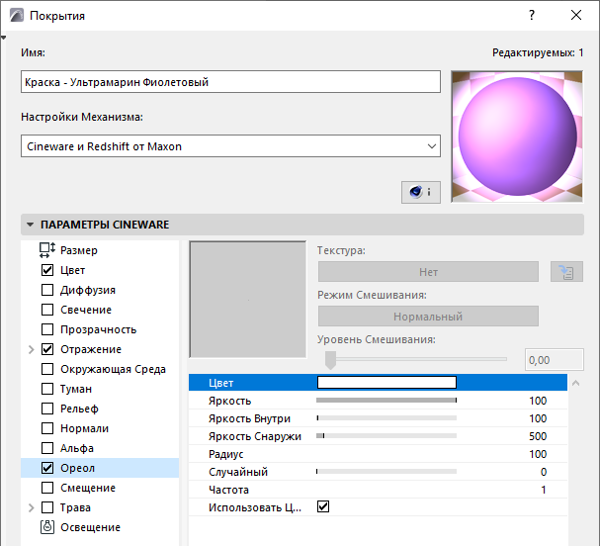Image resolution: width=600 pixels, height=546 pixels.
Task: Select the Цвет channel label in list
Action: pos(73,270)
